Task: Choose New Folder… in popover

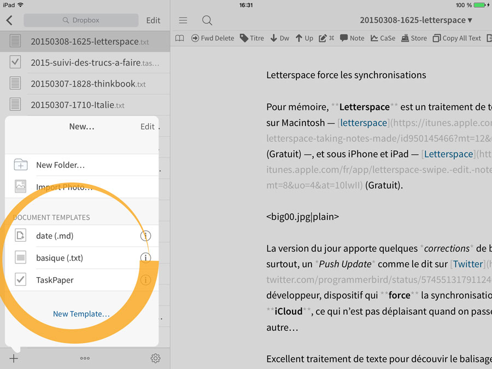Action: point(81,165)
